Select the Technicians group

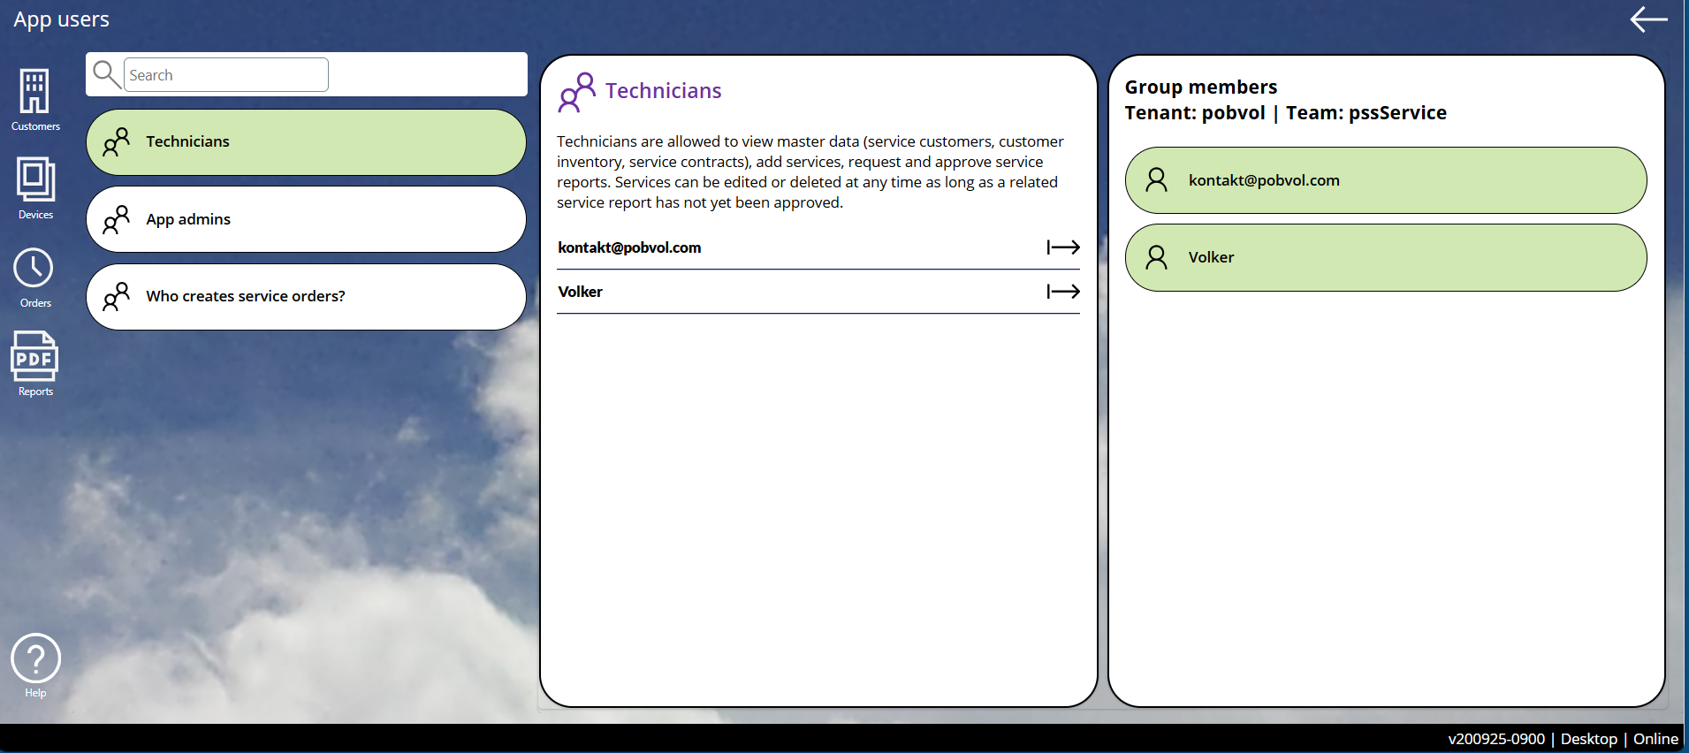pyautogui.click(x=306, y=142)
